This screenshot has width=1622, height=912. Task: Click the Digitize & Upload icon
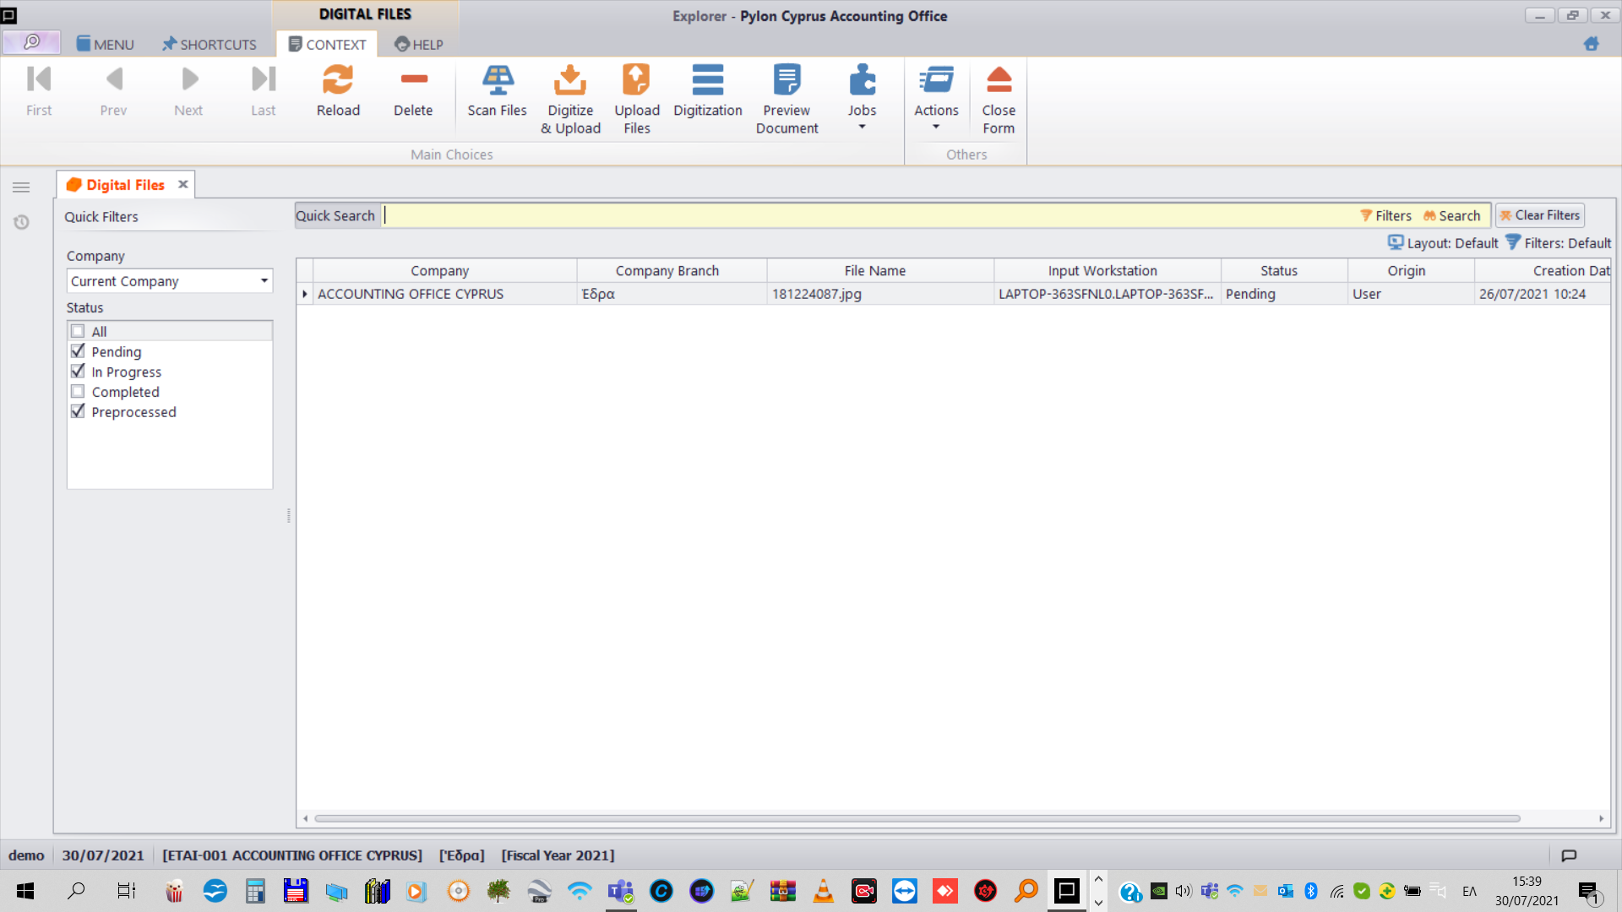click(570, 80)
